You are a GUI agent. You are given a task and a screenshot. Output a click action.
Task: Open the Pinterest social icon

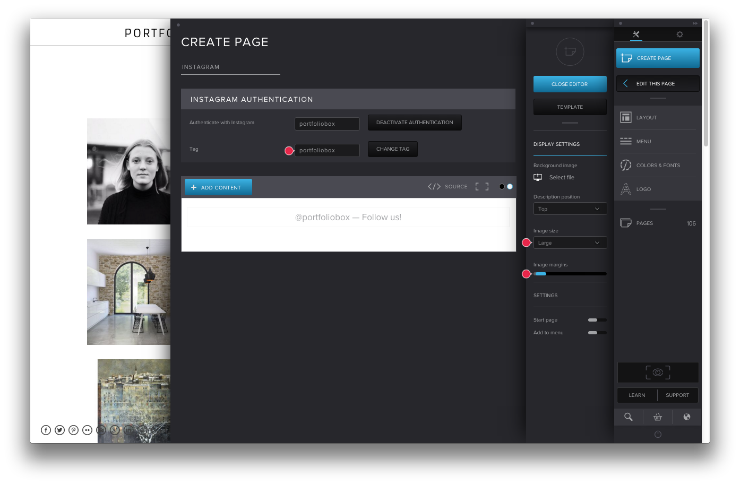[73, 430]
